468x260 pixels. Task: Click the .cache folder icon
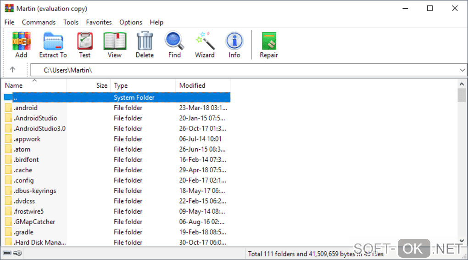8,170
